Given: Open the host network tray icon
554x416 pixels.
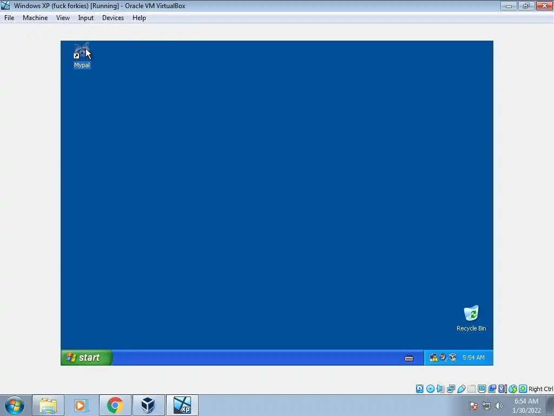Looking at the screenshot, I should pos(486,406).
